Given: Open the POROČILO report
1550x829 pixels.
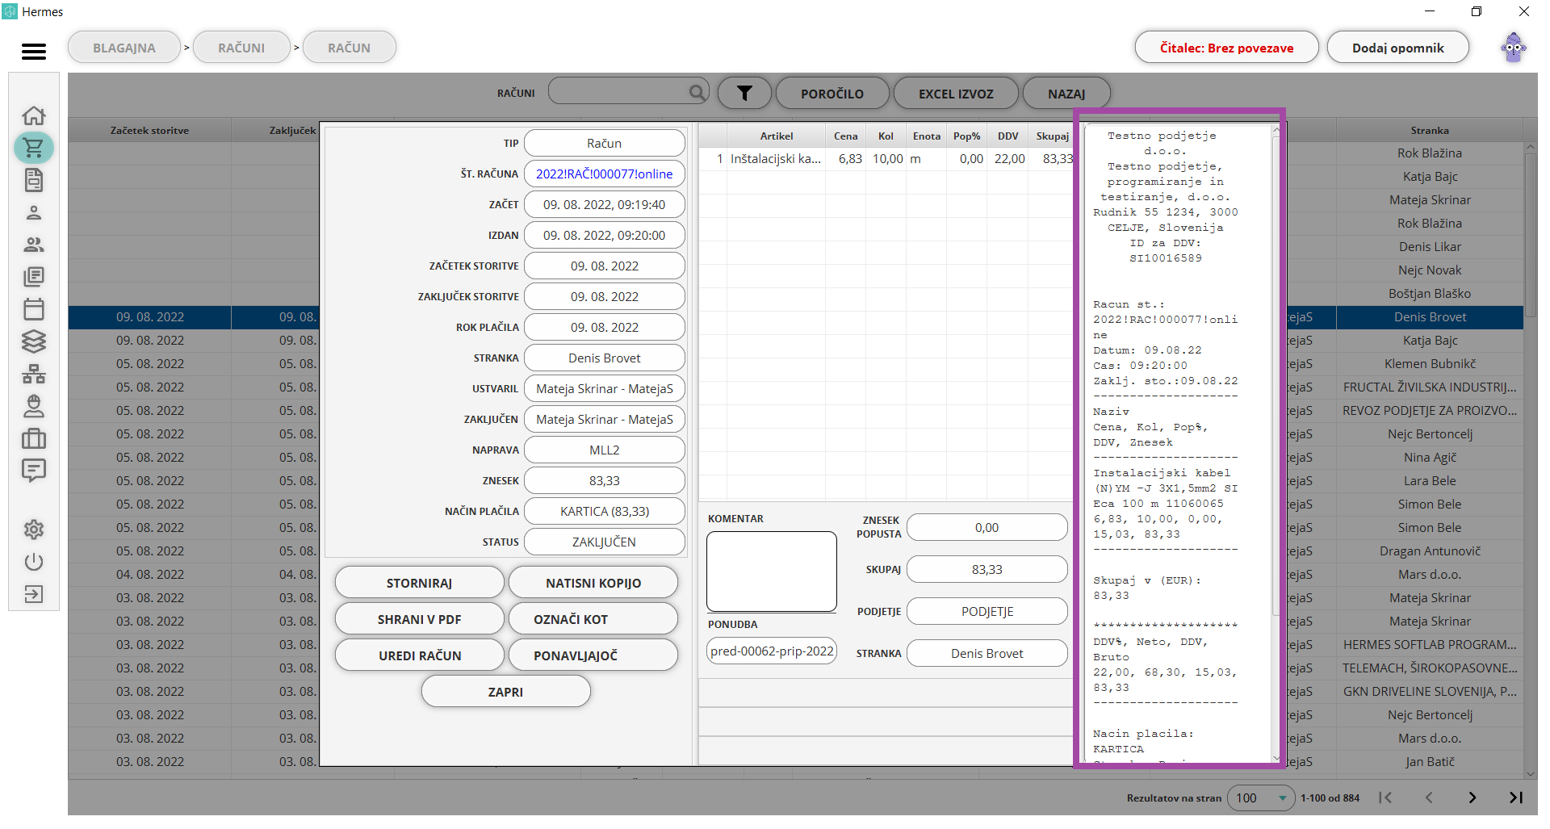Looking at the screenshot, I should pos(832,94).
